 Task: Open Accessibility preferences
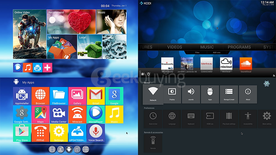pyautogui.click(x=248, y=119)
